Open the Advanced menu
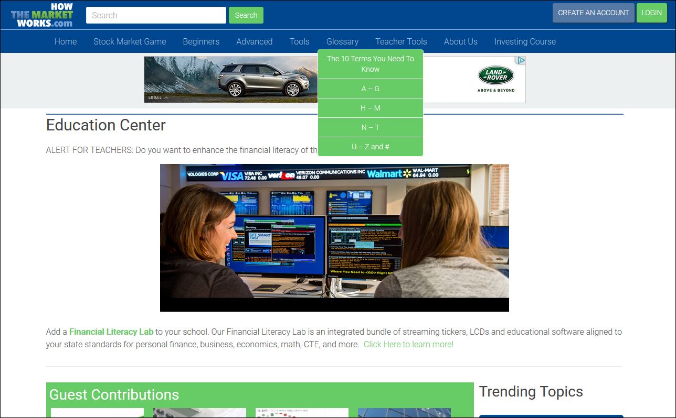Screen dimensions: 676x418 (254, 41)
